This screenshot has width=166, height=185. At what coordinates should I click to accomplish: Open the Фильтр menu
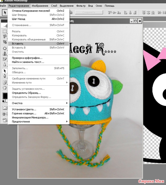[81, 6]
